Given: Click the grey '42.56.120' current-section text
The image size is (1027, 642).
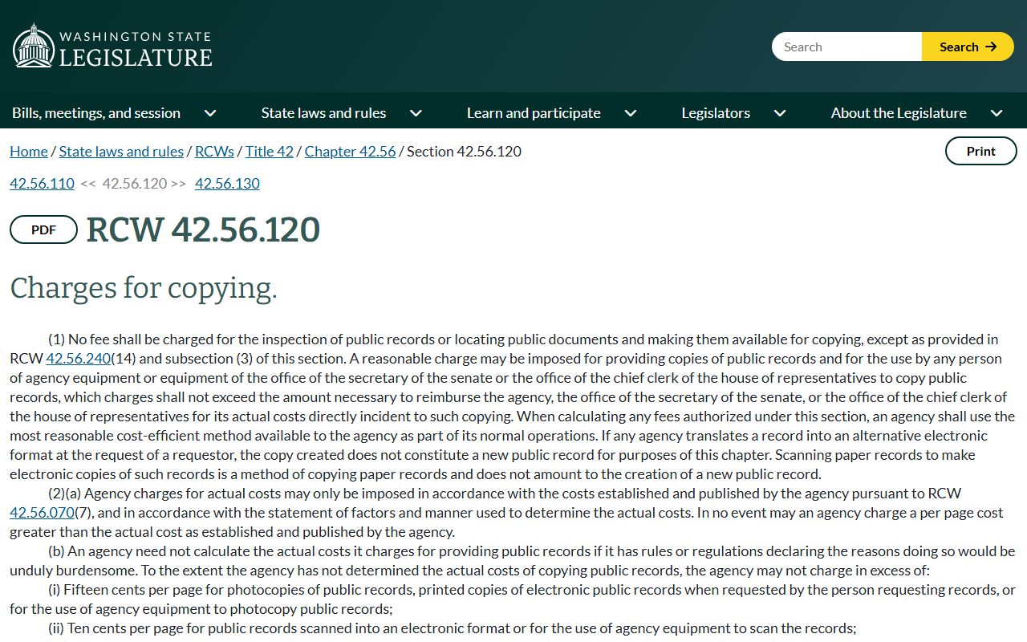Looking at the screenshot, I should 134,183.
